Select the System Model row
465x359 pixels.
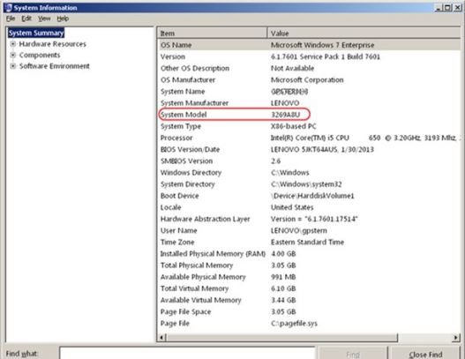pos(309,115)
